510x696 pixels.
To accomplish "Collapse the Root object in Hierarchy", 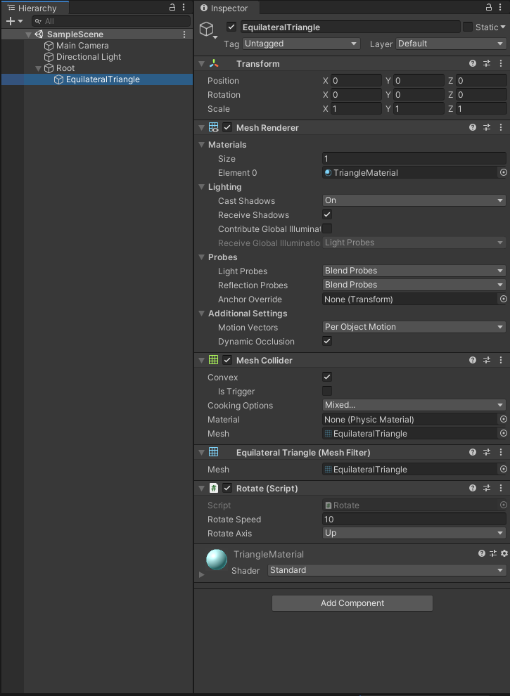I will (x=39, y=68).
